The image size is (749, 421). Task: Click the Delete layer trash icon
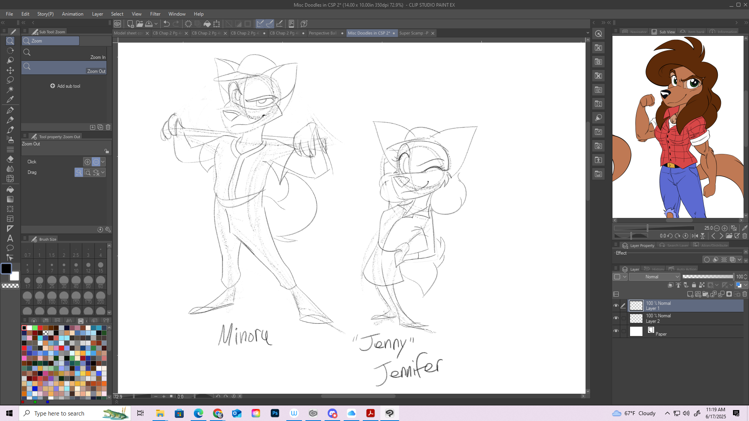(745, 294)
